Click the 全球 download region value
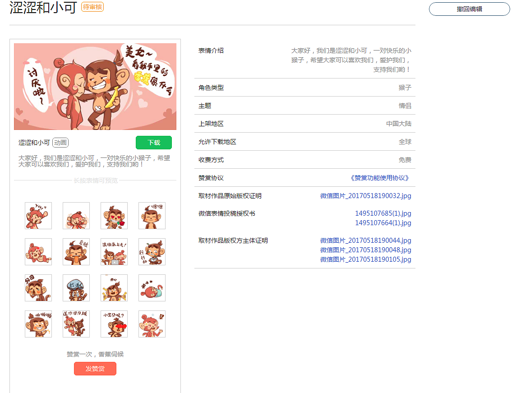The image size is (530, 393). [405, 142]
